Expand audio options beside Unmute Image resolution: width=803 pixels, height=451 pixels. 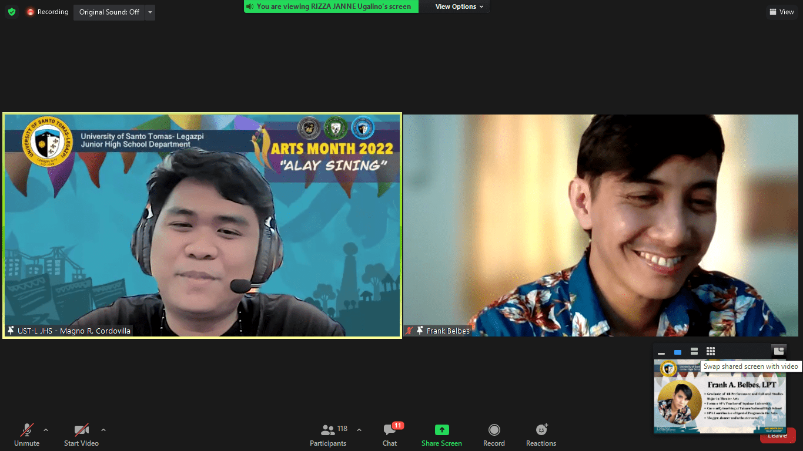point(46,430)
